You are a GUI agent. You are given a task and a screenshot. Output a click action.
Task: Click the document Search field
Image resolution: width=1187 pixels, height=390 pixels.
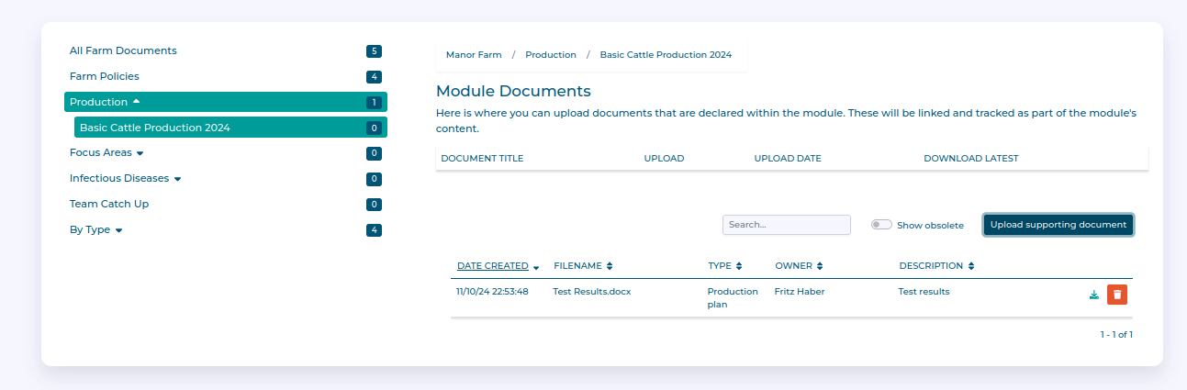786,225
